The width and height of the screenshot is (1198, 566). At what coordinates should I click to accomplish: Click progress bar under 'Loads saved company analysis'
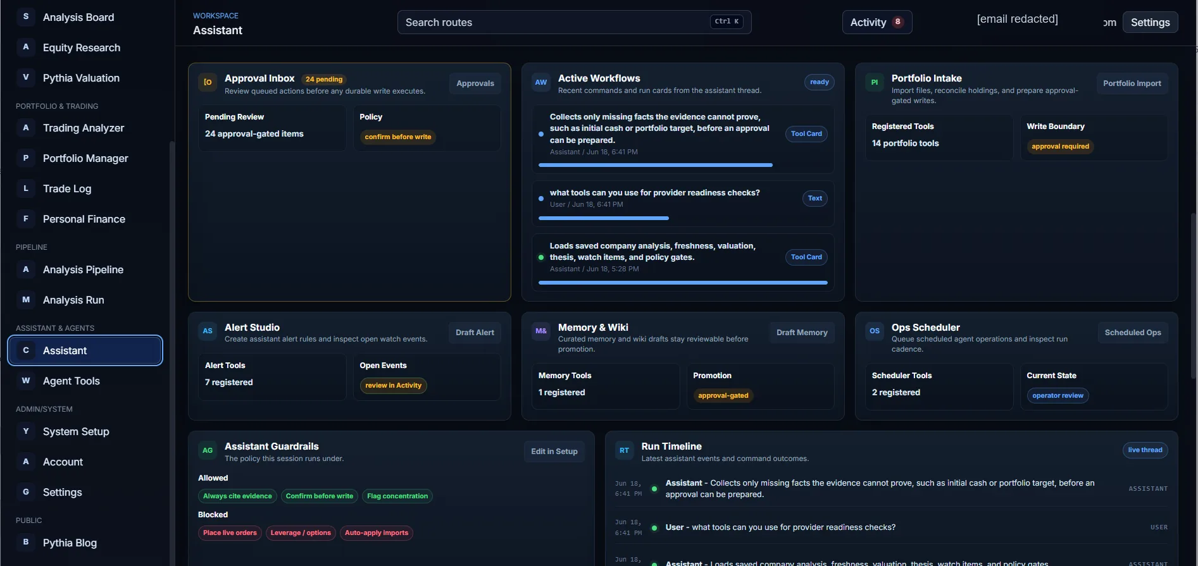click(683, 283)
